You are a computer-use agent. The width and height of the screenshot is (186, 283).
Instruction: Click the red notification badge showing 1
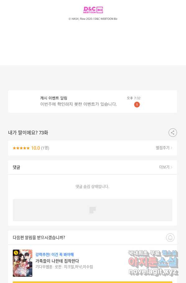click(x=137, y=105)
